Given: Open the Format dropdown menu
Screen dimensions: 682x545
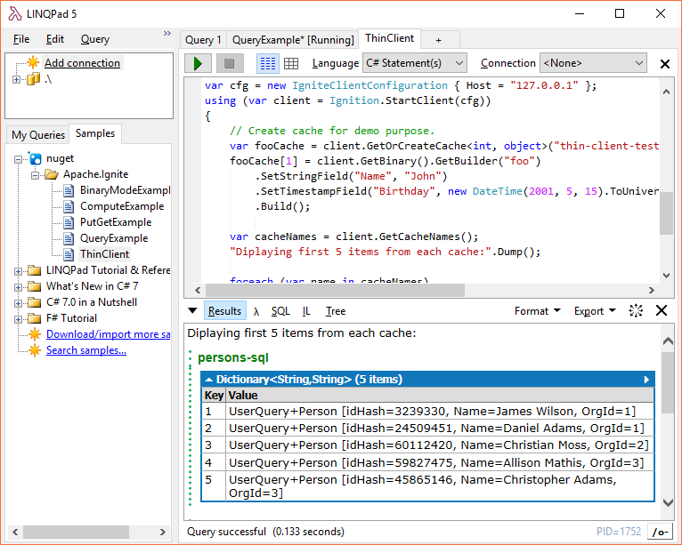Looking at the screenshot, I should [537, 311].
